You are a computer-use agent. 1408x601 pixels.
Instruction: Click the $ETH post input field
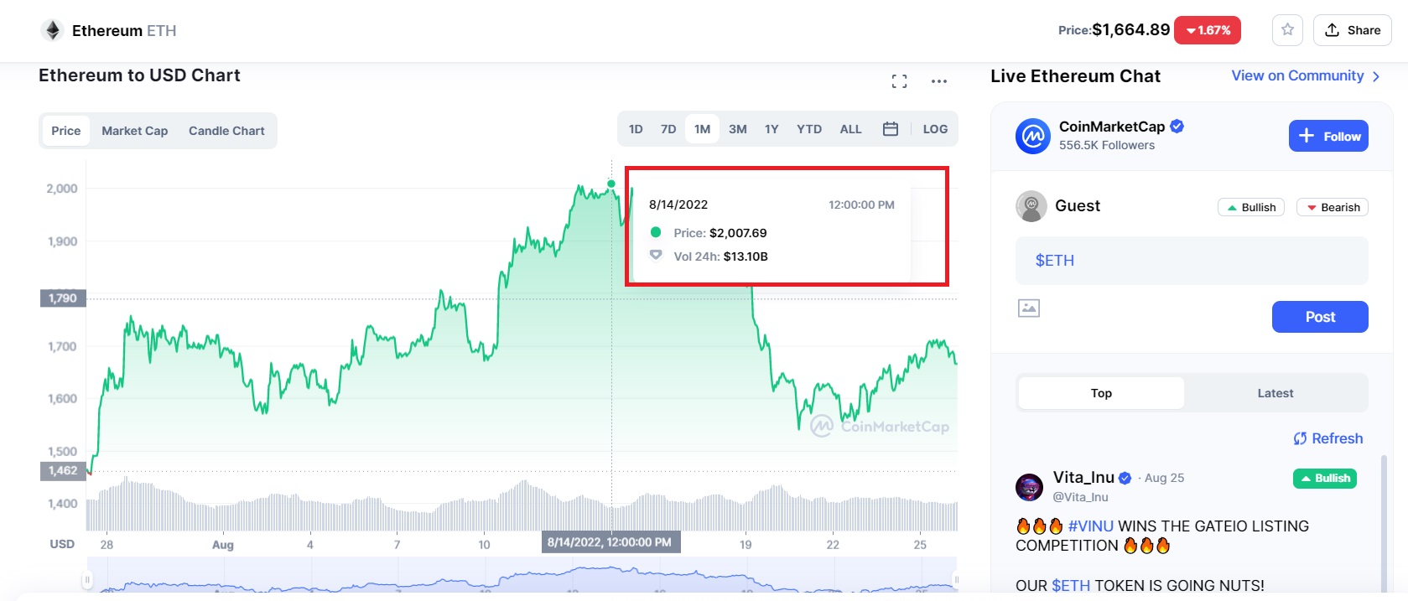tap(1191, 261)
